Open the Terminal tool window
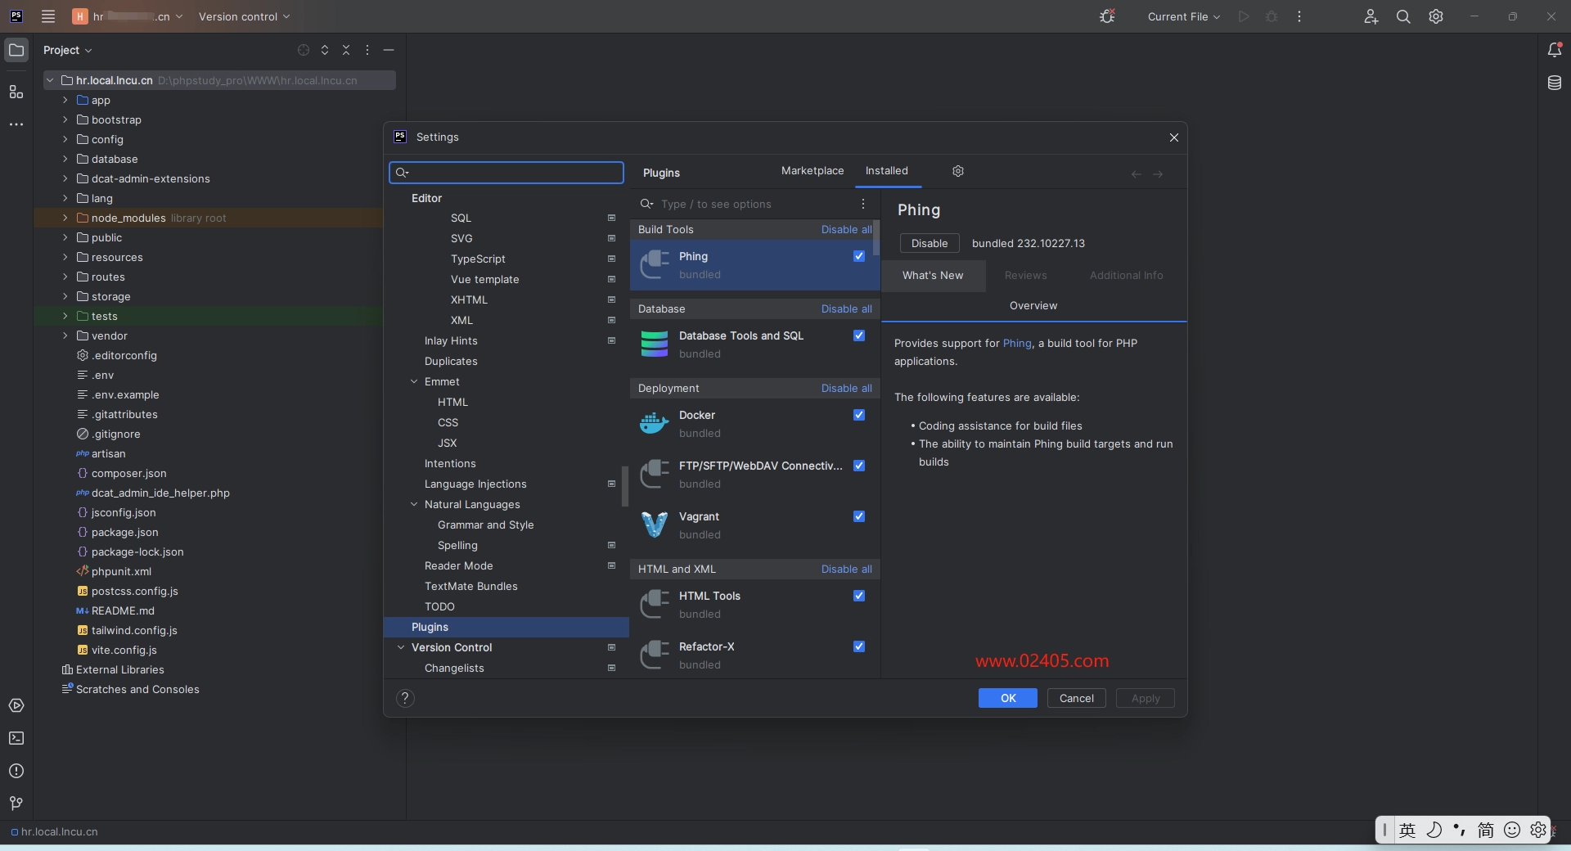 coord(16,738)
